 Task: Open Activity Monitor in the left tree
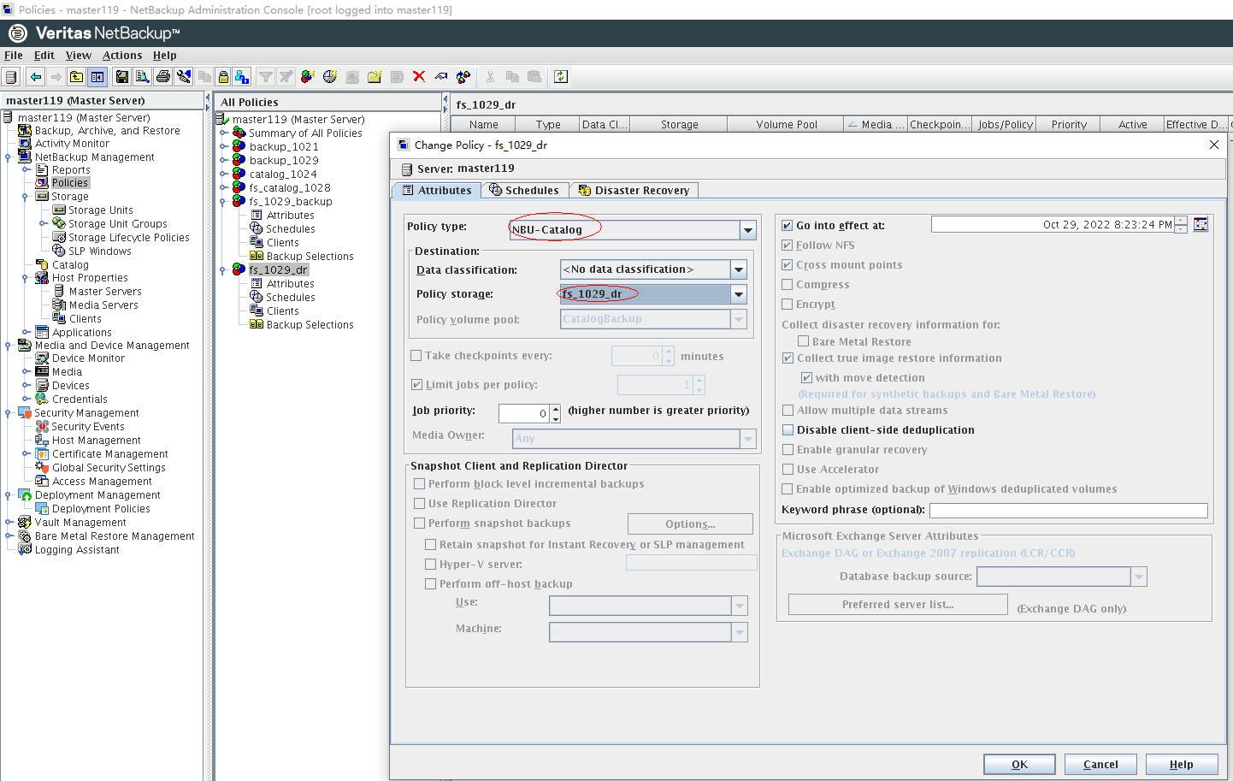click(x=72, y=144)
